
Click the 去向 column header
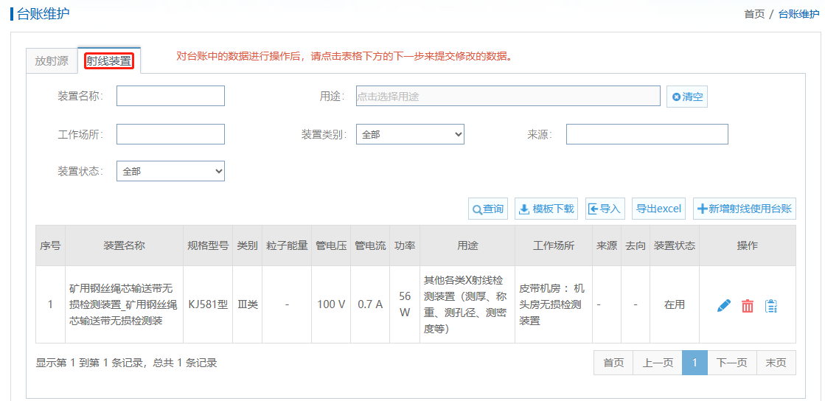click(636, 245)
